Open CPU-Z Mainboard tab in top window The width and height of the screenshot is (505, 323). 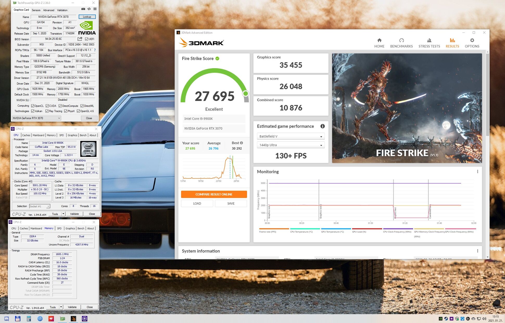tap(38, 135)
